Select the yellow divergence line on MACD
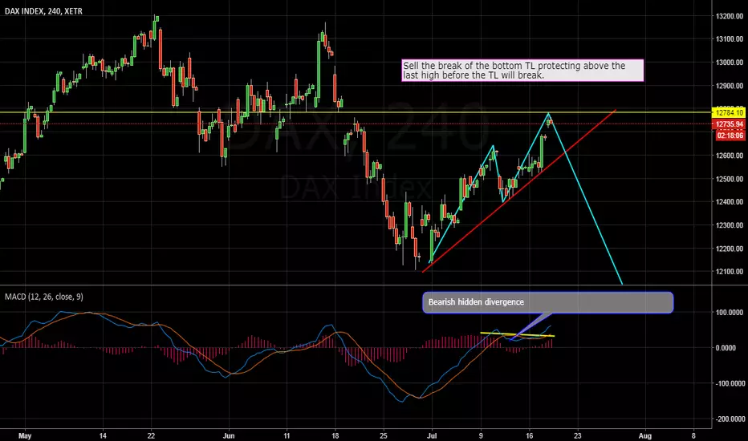Image resolution: width=748 pixels, height=441 pixels. point(517,334)
